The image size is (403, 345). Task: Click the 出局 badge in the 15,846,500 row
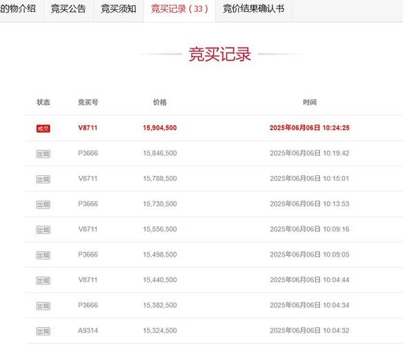pyautogui.click(x=43, y=154)
